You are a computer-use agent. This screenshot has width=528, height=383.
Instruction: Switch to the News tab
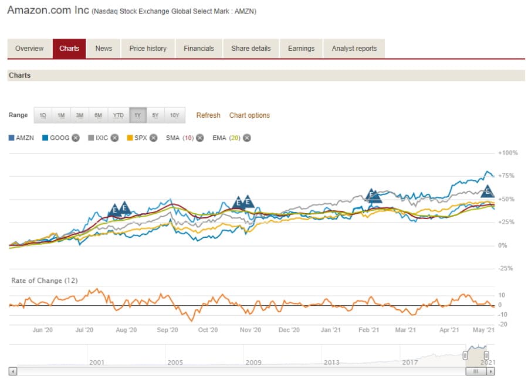point(103,49)
